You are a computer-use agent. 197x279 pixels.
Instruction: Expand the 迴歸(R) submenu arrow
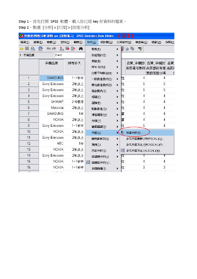click(117, 103)
